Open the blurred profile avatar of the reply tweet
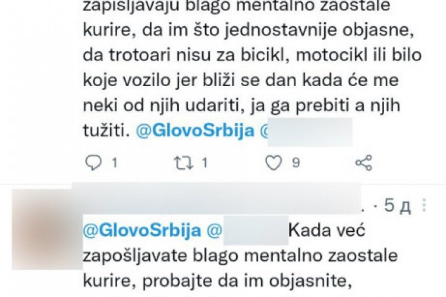446x297 pixels. 47,229
